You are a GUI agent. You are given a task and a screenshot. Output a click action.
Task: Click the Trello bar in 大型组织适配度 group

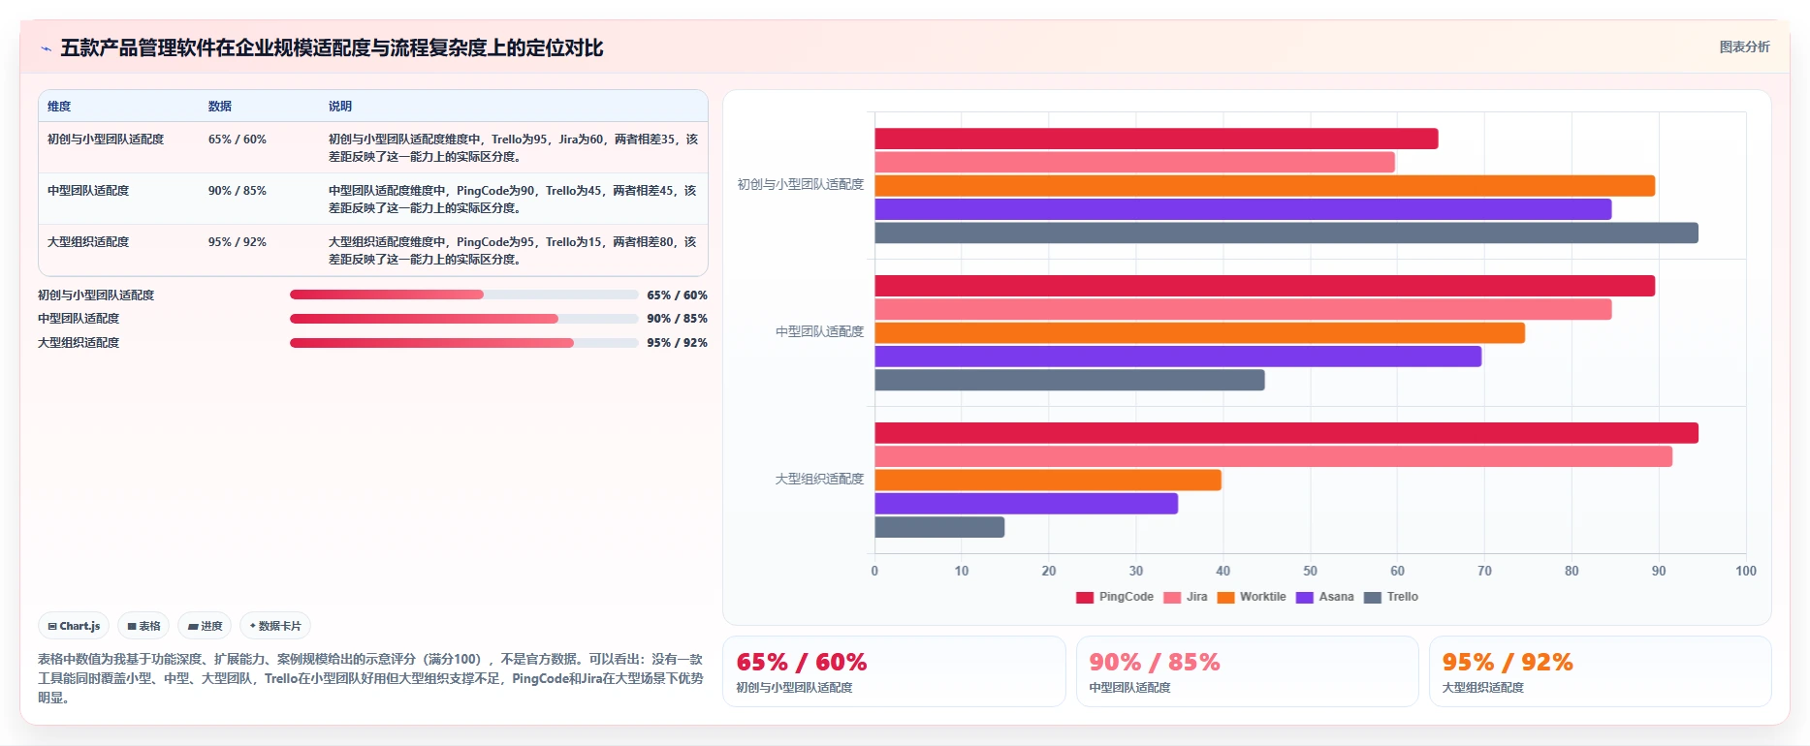[x=939, y=527]
